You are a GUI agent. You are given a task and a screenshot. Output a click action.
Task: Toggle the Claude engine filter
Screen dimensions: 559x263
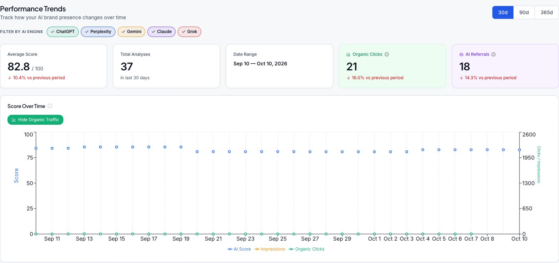161,32
